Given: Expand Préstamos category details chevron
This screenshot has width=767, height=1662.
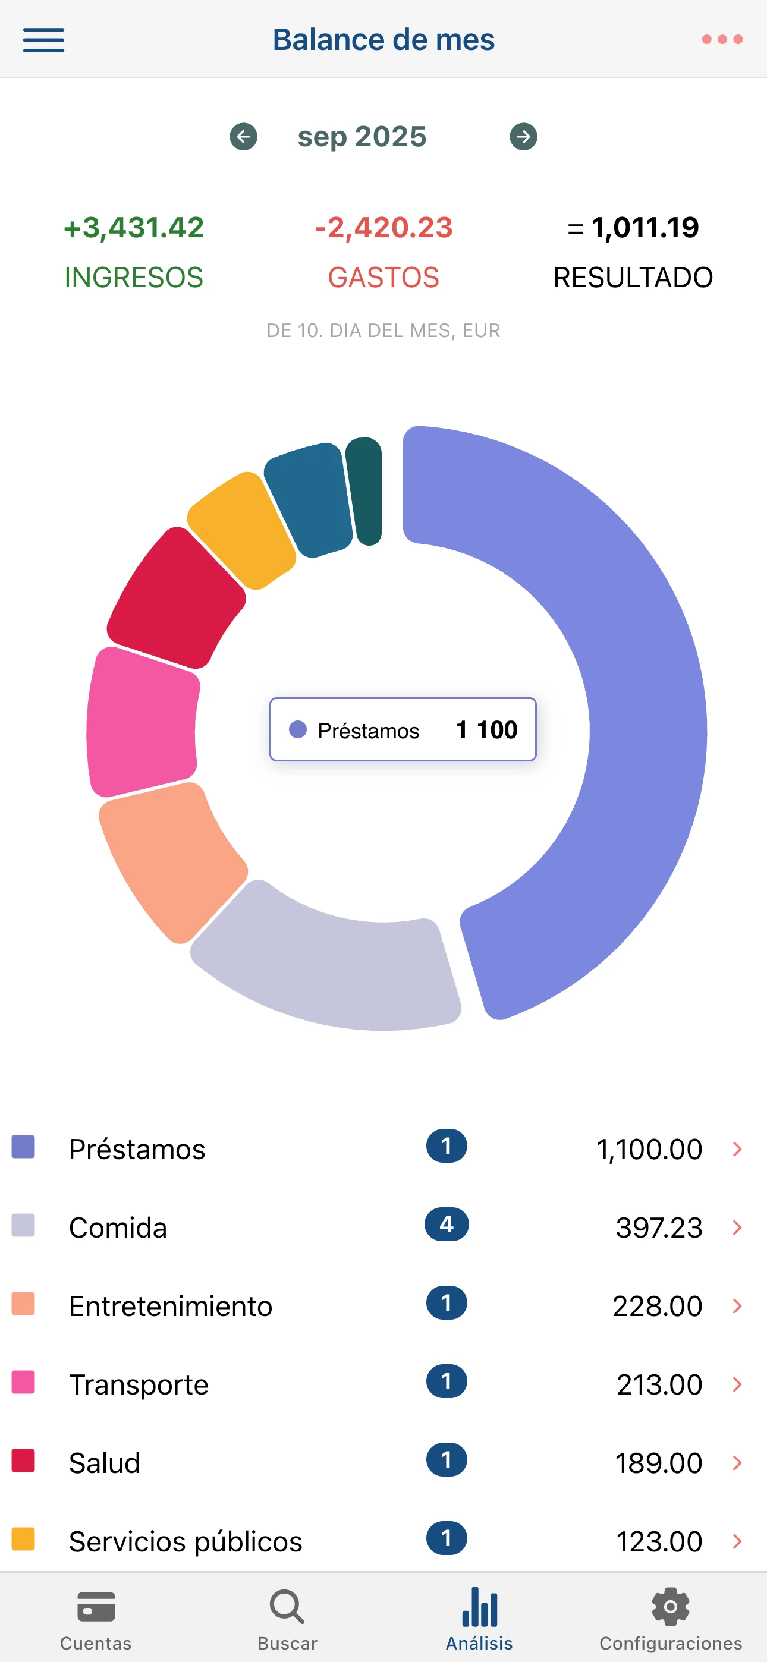Looking at the screenshot, I should click(737, 1148).
